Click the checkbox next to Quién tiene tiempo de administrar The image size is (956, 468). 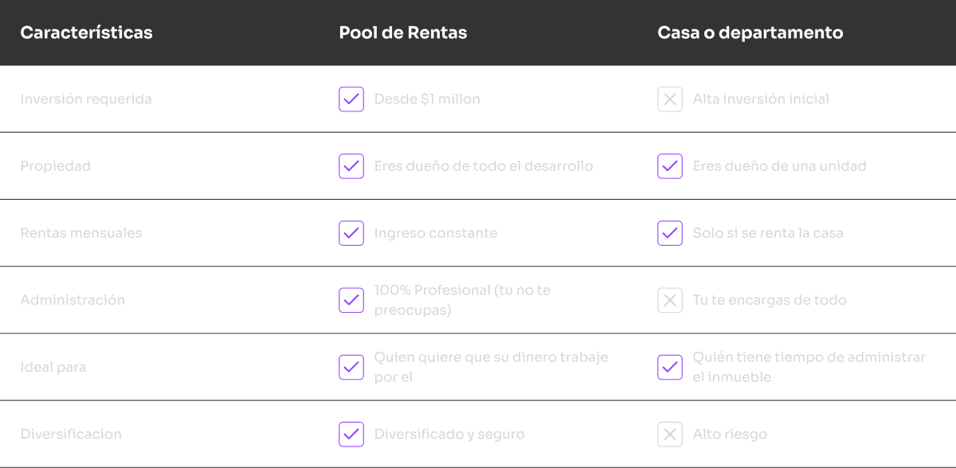(670, 367)
